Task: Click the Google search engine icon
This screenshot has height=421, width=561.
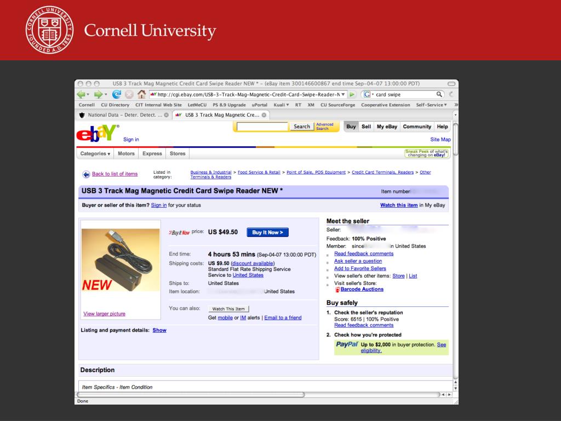Action: tap(367, 94)
